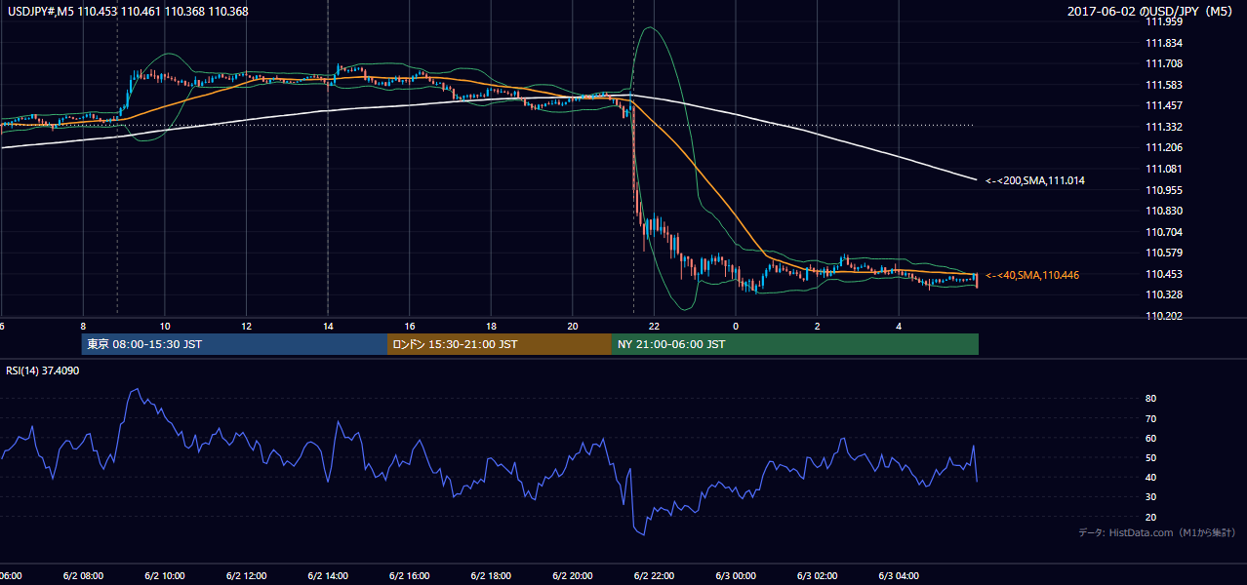
Task: Click price axis value 111.081
Action: pyautogui.click(x=1163, y=169)
